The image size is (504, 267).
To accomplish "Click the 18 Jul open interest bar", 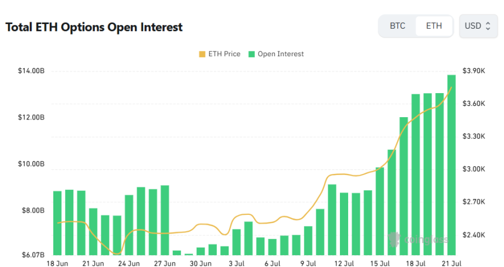I will 416,175.
